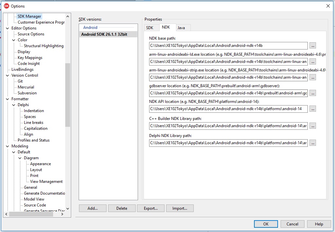Click browse button for NDK API location
This screenshot has height=232, width=335.
[312, 109]
